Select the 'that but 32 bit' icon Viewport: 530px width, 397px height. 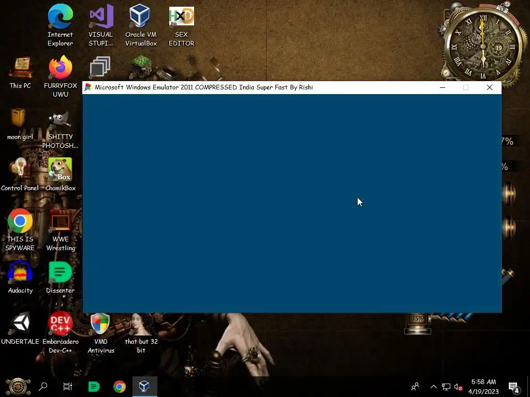click(141, 333)
